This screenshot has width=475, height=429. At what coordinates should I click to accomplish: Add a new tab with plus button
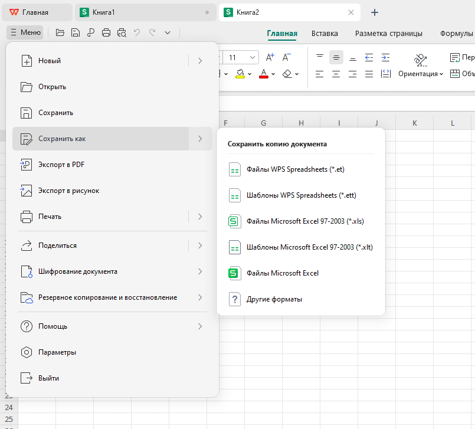pos(375,12)
